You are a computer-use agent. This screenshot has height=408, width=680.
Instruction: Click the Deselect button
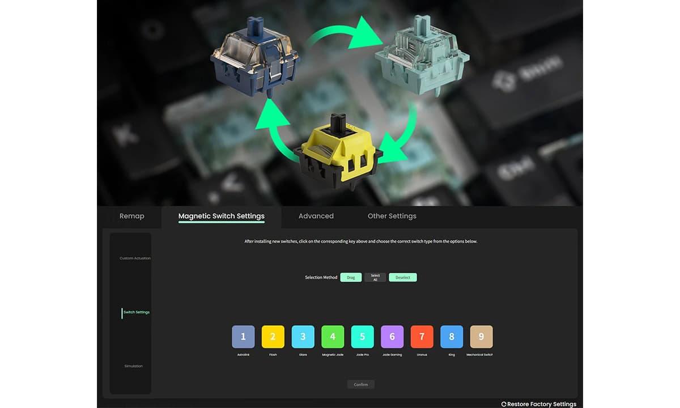coord(403,278)
